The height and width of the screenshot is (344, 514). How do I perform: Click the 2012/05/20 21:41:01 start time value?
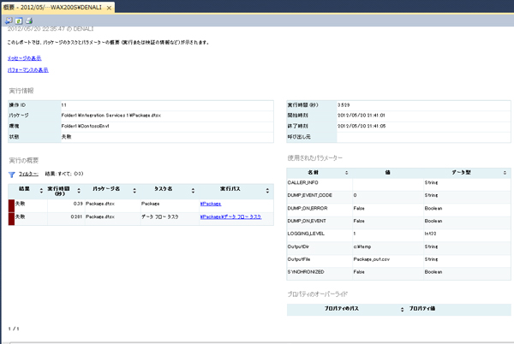362,116
